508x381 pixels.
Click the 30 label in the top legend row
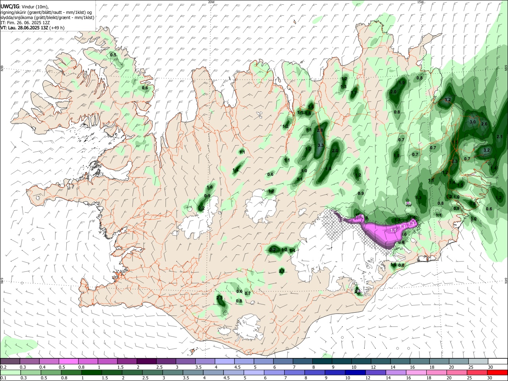pos(491,367)
